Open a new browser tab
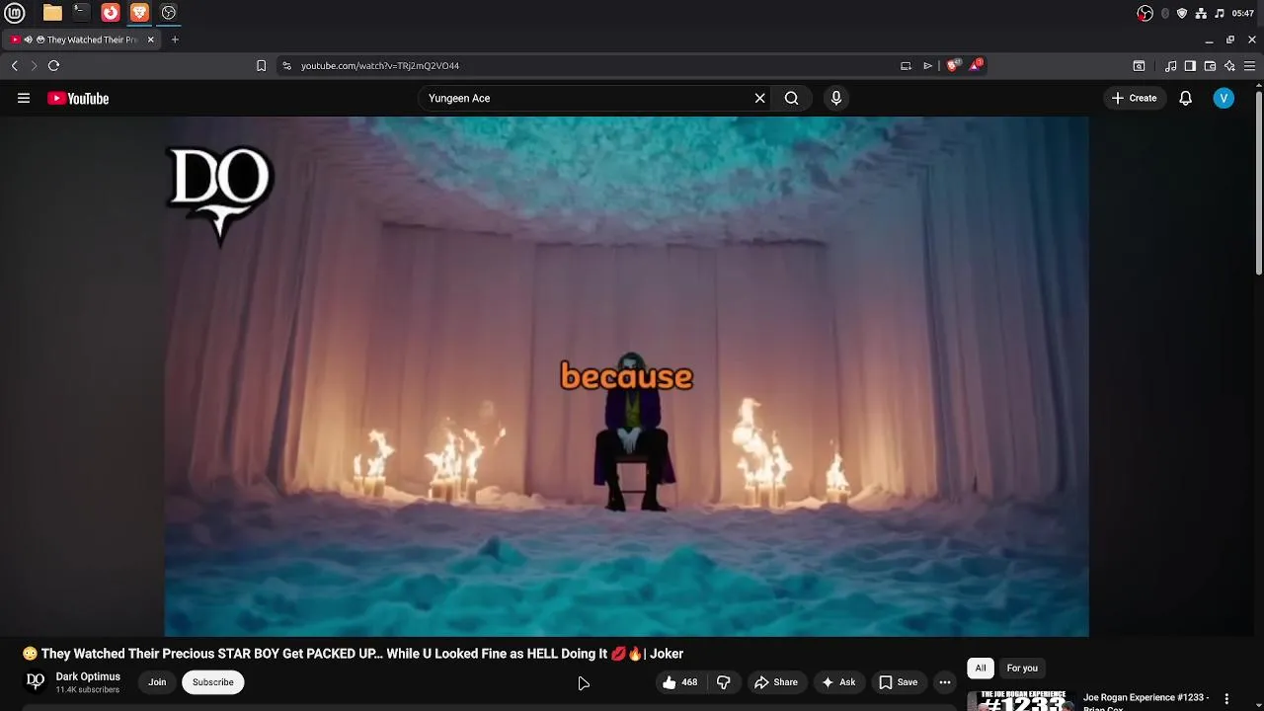Screen dimensions: 1264x711 [x=175, y=39]
